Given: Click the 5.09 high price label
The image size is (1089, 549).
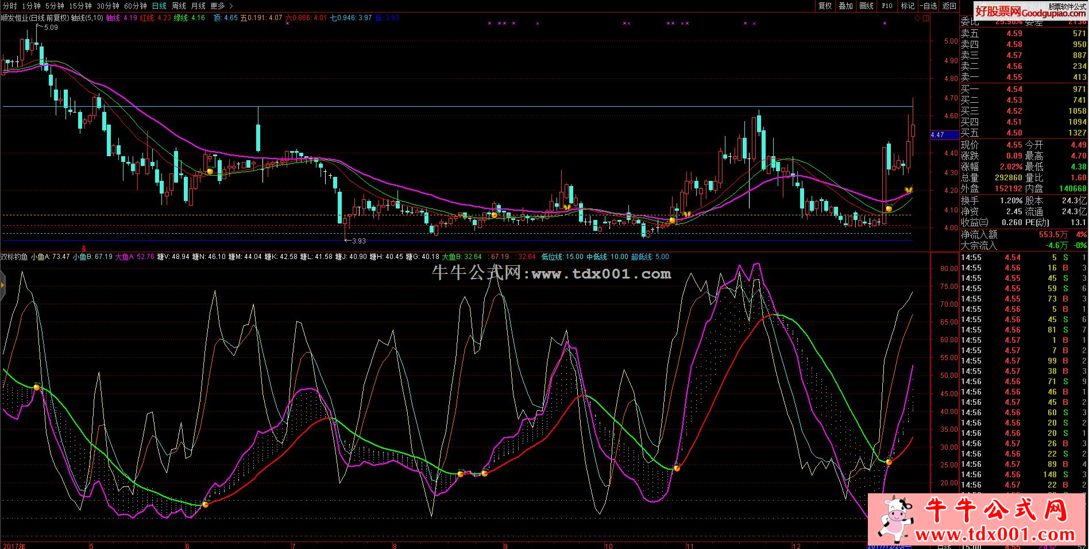Looking at the screenshot, I should click(51, 28).
